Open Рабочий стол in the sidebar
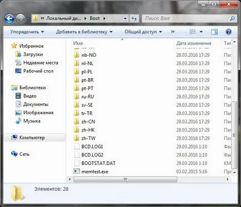241x207 pixels. click(34, 71)
